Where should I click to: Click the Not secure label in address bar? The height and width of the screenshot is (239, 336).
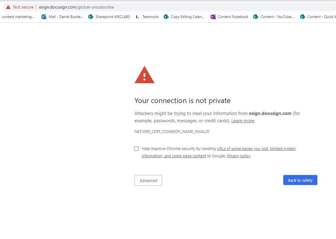tap(23, 7)
